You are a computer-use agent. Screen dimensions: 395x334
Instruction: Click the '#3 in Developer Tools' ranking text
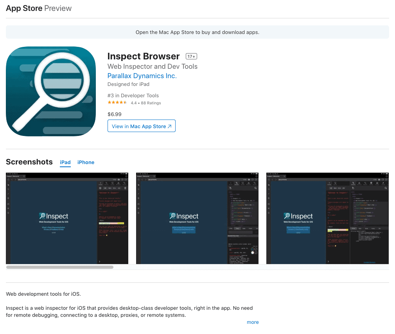pos(133,96)
